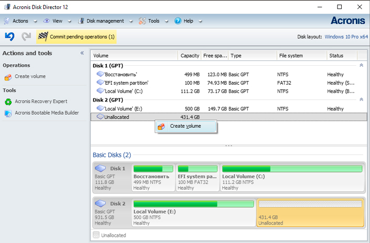Screen dimensions: 370x243
Task: Open the Disk management menu
Action: pyautogui.click(x=105, y=21)
